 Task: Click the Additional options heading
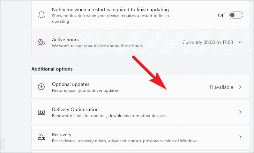(52, 69)
